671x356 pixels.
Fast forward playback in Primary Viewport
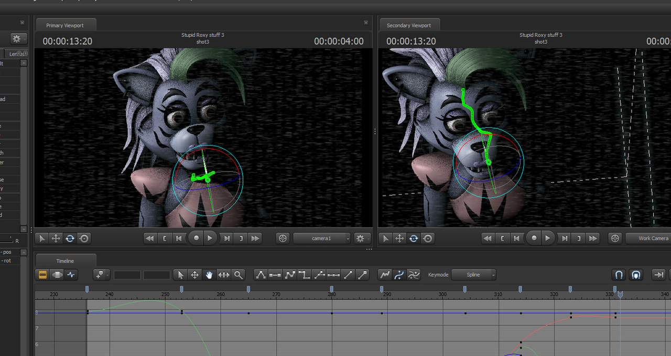click(x=255, y=238)
